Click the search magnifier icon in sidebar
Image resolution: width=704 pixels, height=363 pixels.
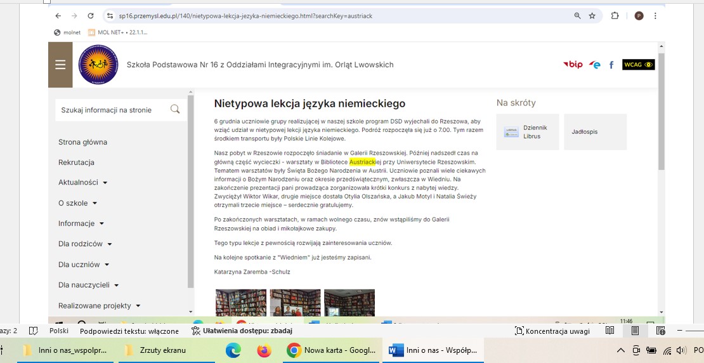coord(175,110)
